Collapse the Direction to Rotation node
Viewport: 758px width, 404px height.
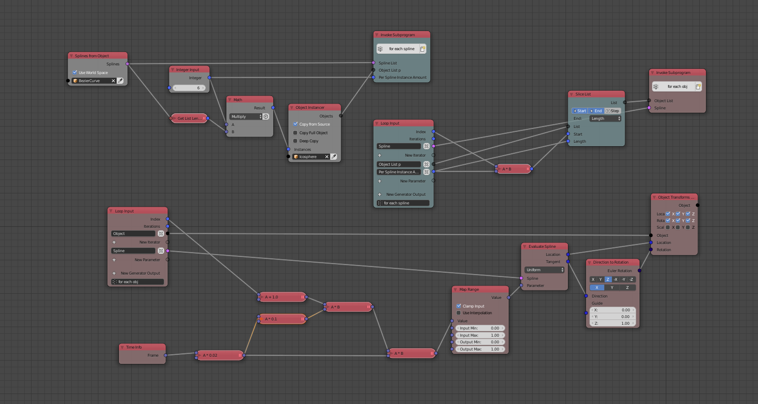(x=589, y=262)
